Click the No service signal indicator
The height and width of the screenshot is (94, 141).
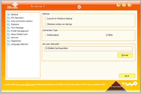point(38,6)
